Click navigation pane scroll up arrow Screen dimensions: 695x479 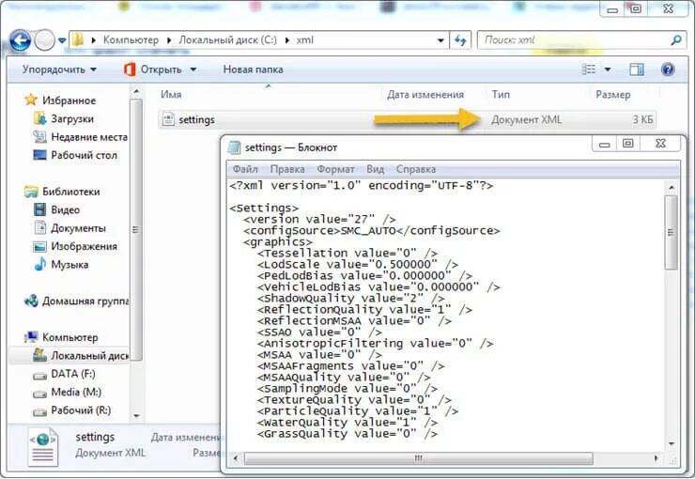point(136,91)
